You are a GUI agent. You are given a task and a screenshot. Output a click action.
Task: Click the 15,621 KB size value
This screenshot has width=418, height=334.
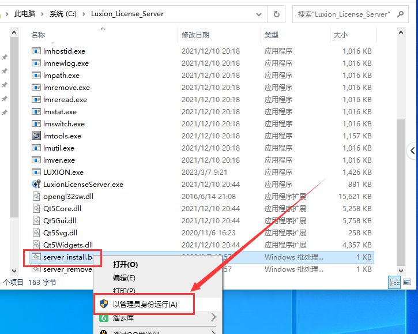355,197
